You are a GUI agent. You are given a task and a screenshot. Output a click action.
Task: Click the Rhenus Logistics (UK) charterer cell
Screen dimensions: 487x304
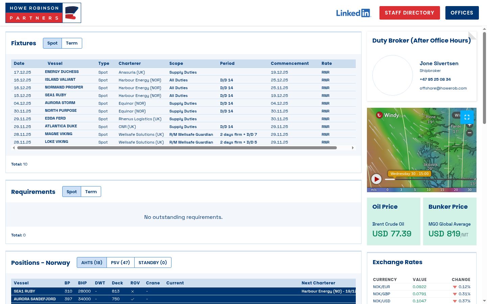(140, 119)
